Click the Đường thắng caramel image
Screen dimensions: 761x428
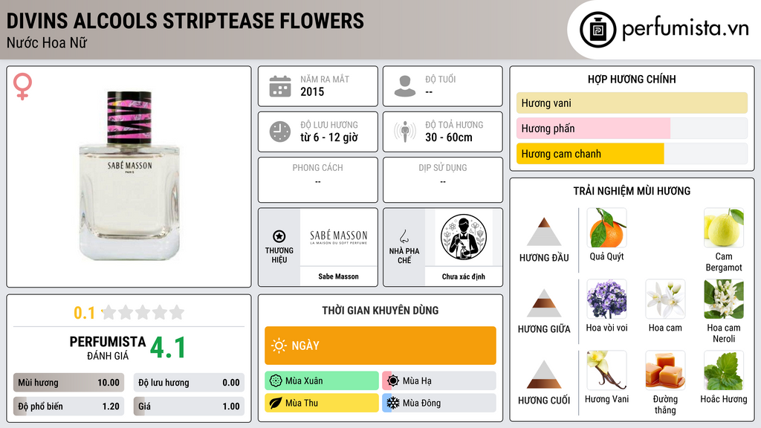tap(665, 371)
